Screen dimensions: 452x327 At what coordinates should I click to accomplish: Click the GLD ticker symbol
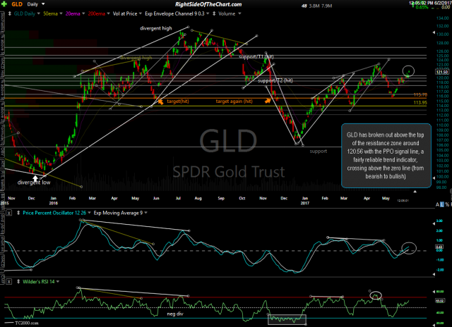tap(17, 4)
